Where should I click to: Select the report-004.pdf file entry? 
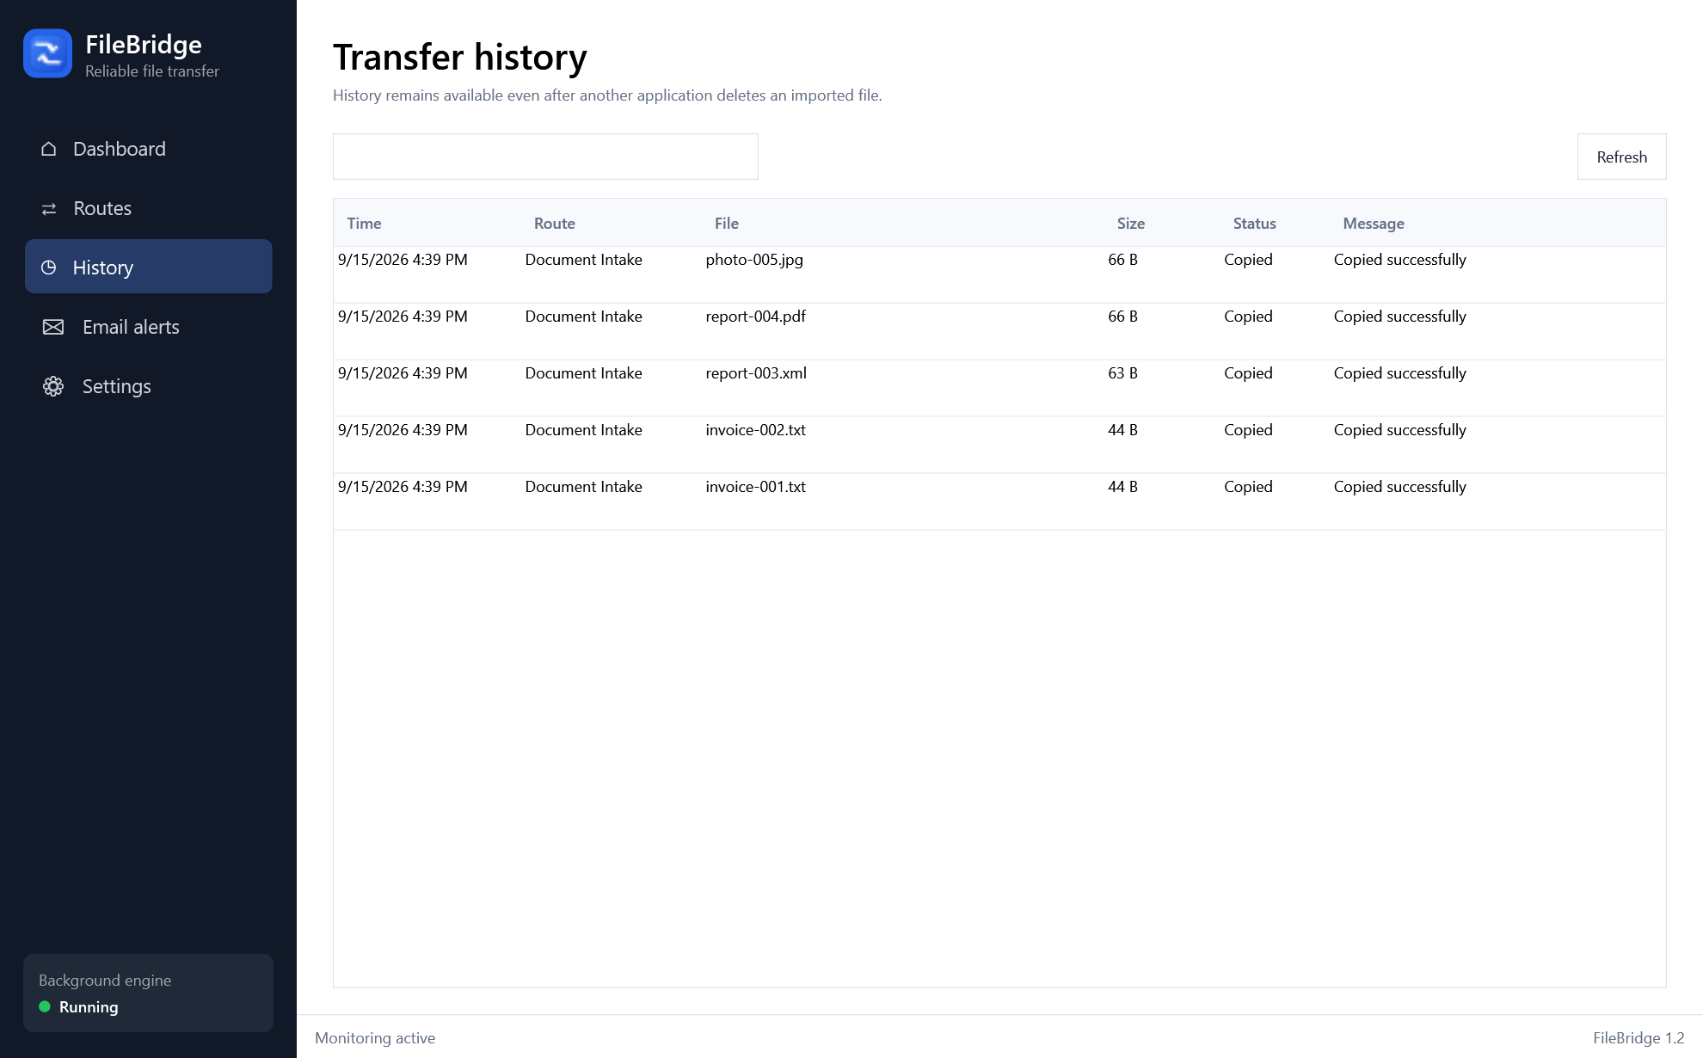tap(755, 317)
